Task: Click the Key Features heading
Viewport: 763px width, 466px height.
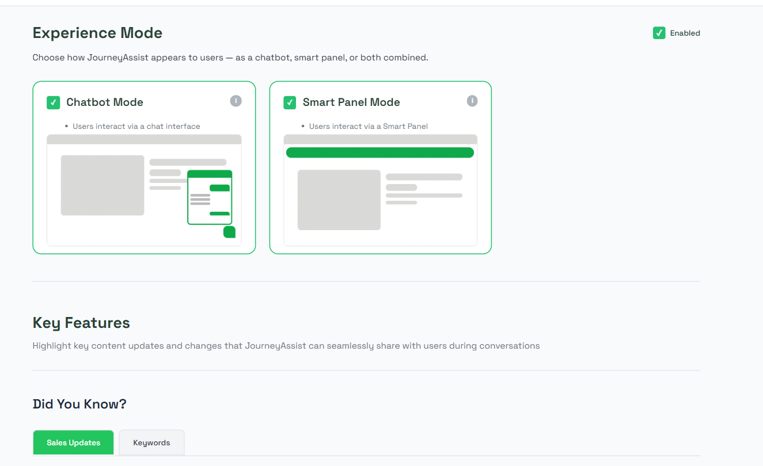Action: click(x=81, y=323)
